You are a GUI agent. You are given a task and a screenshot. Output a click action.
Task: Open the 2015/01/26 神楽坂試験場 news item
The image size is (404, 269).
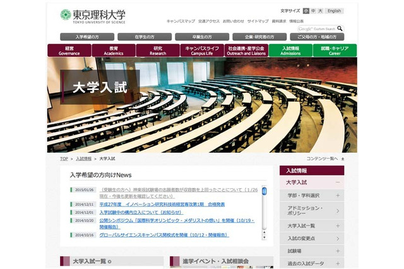(179, 193)
